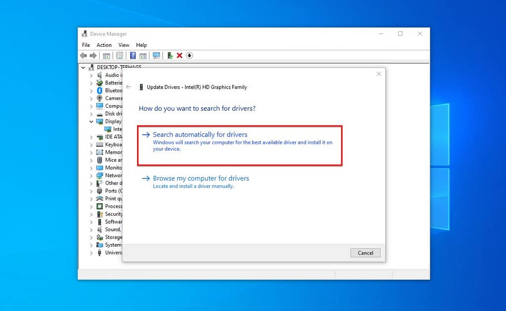The height and width of the screenshot is (311, 506).
Task: Click the Cancel button in Update Drivers dialog
Action: [365, 253]
